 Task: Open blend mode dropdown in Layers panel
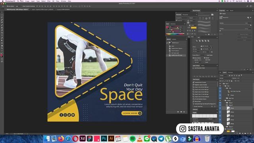click(x=225, y=78)
